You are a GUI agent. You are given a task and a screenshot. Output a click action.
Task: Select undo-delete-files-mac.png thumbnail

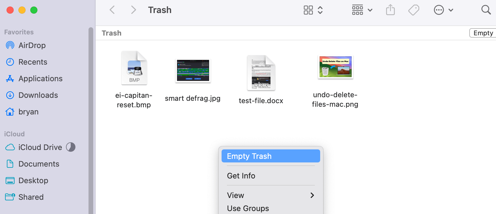(336, 67)
